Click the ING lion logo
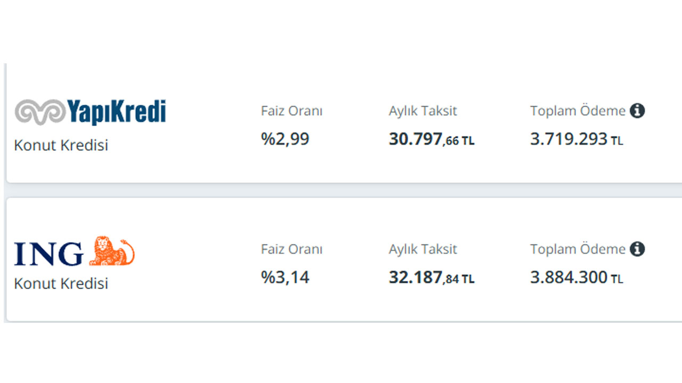Viewport: 682px width, 383px height. pos(112,251)
